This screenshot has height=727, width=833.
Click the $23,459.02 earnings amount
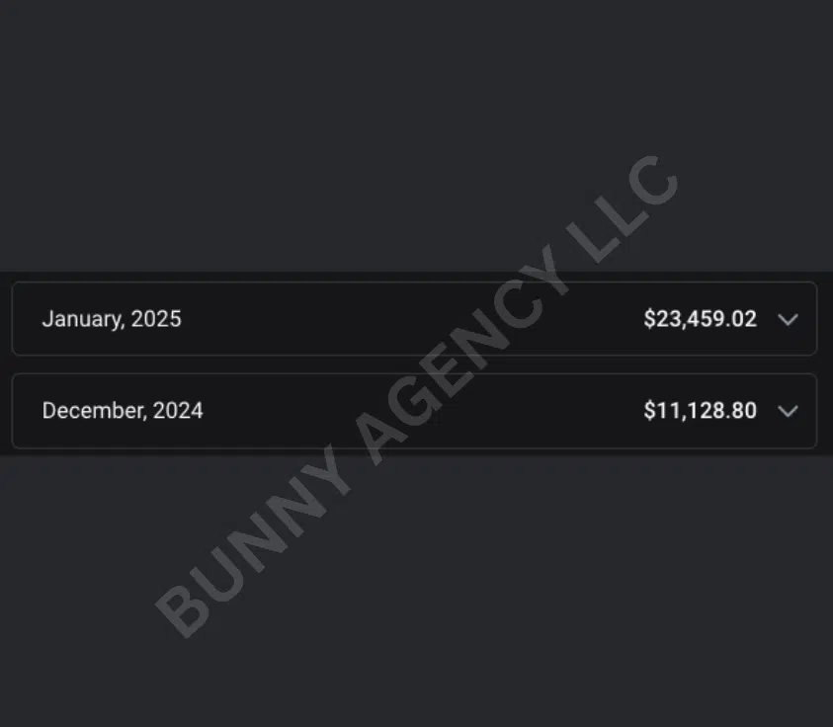[700, 319]
